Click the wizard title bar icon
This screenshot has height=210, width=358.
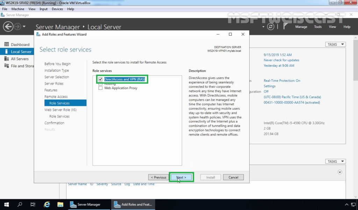click(x=38, y=34)
